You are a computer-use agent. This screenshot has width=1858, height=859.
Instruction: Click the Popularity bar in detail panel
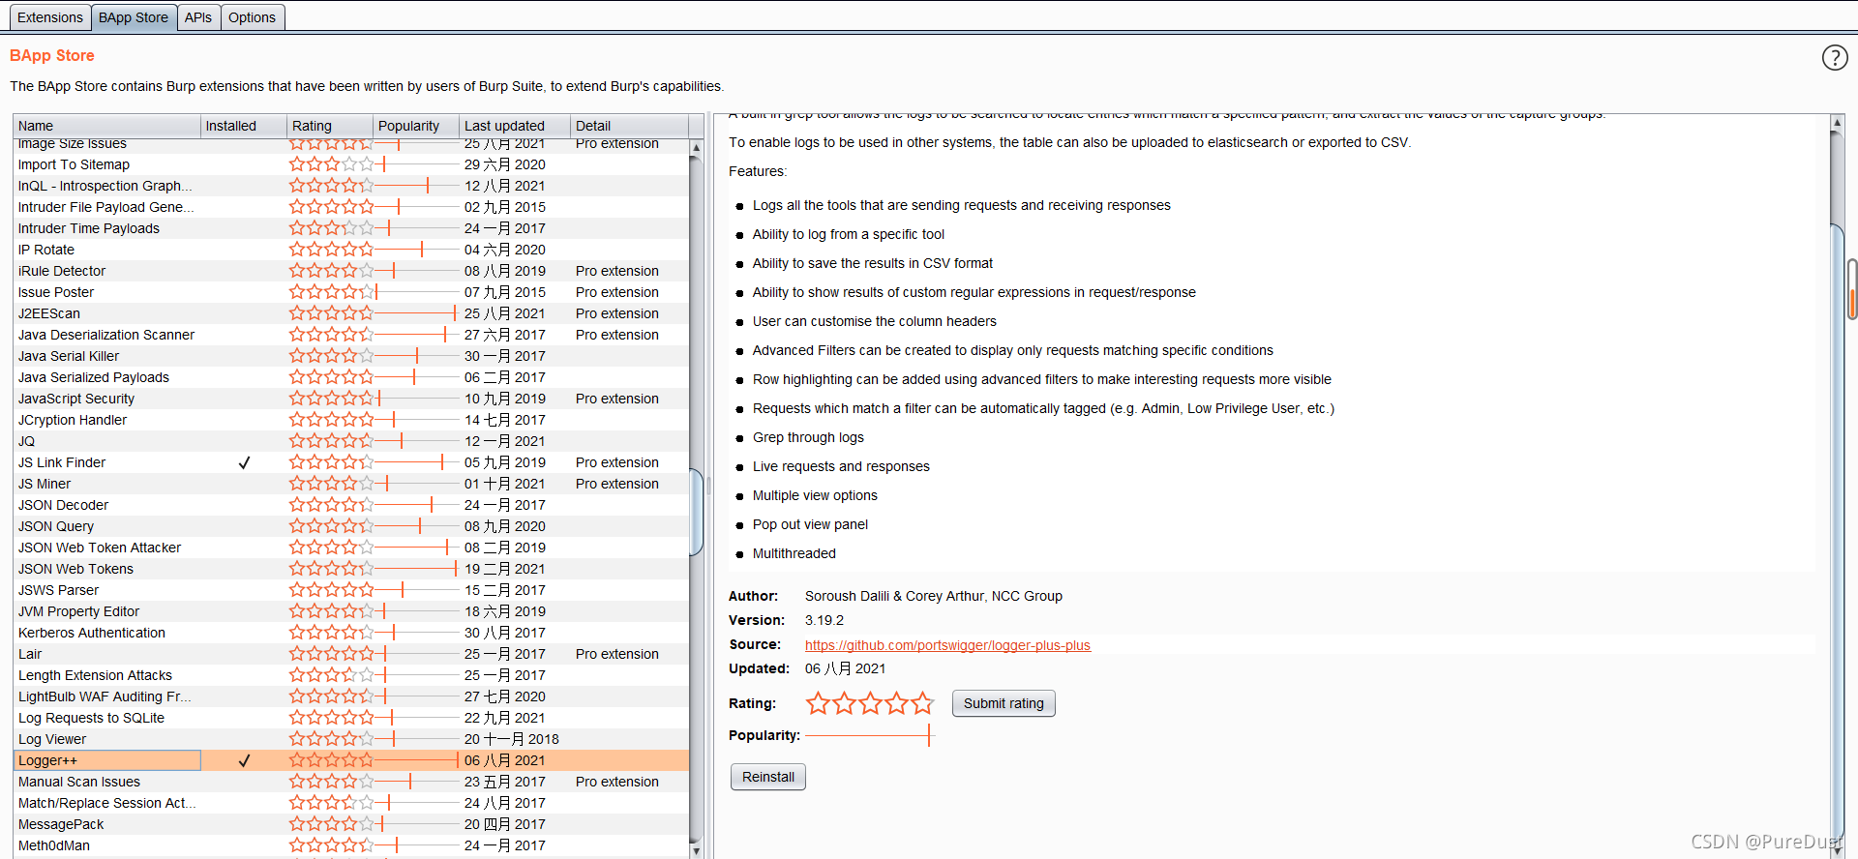coord(868,735)
